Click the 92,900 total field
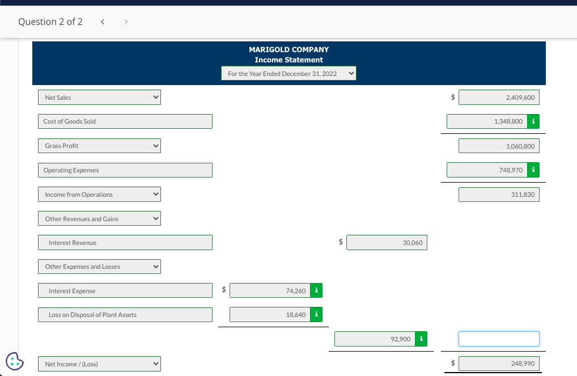577x376 pixels. [375, 339]
